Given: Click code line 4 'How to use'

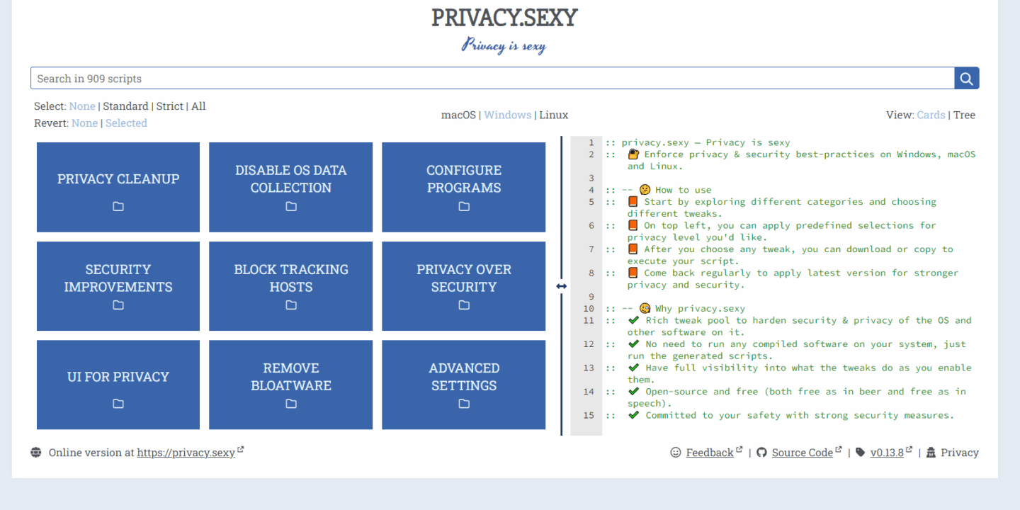Looking at the screenshot, I should pyautogui.click(x=659, y=190).
